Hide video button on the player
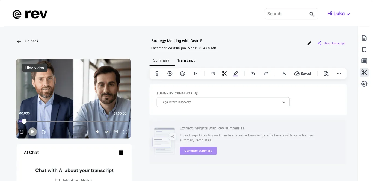373x181 pixels. (35, 68)
